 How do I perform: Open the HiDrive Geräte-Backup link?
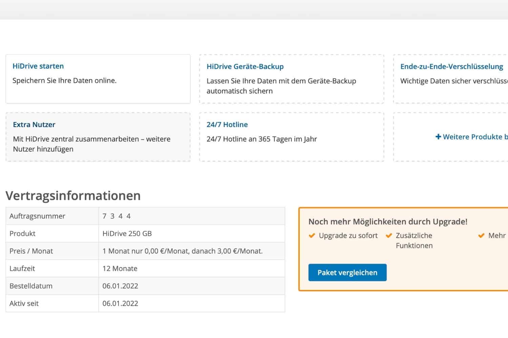pos(245,67)
